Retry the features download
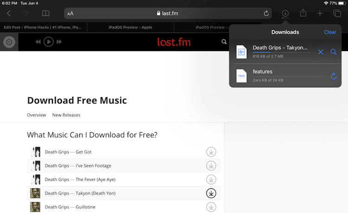The image size is (348, 213). click(x=334, y=76)
